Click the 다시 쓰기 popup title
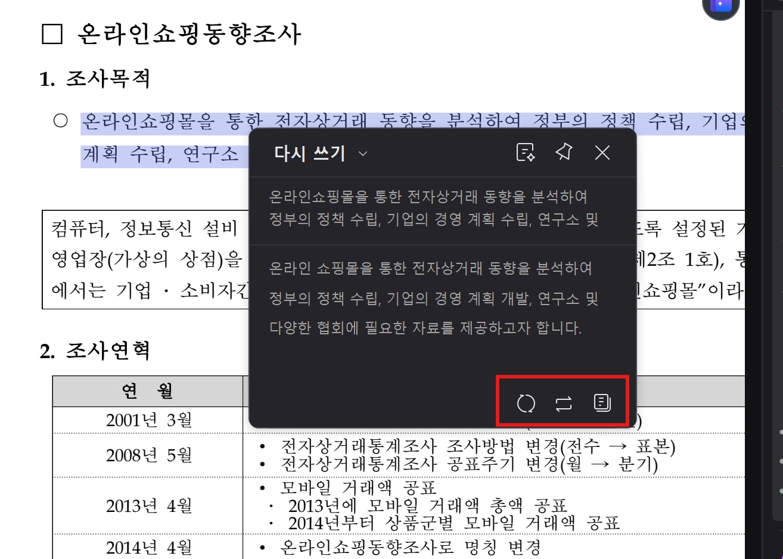Image resolution: width=783 pixels, height=559 pixels. point(309,153)
